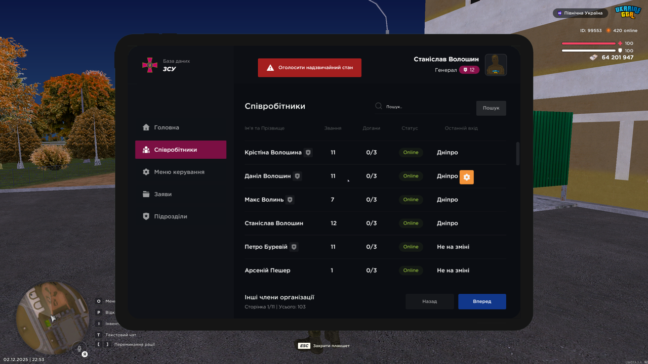This screenshot has height=364, width=648.
Task: Click Закрити планшет hint text
Action: (332, 346)
